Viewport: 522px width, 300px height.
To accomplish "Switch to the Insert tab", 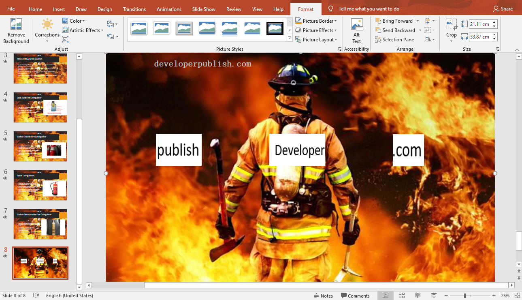I will [59, 9].
